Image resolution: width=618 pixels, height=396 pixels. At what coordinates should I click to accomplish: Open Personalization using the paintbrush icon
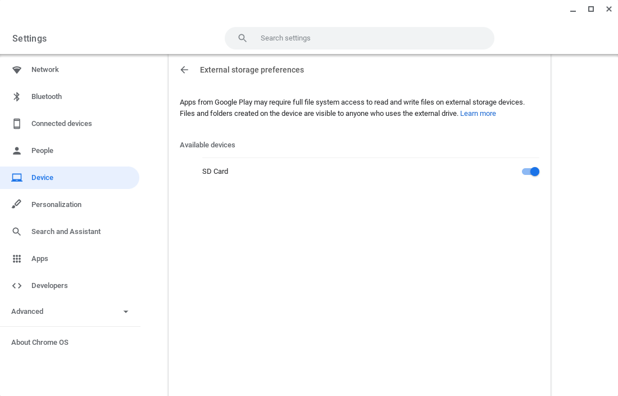[17, 204]
